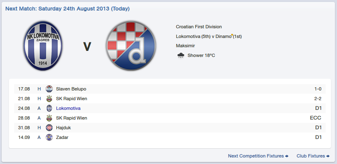Screen dimensions: 337x164
Task: Click the ECC competition label
Action: point(316,118)
